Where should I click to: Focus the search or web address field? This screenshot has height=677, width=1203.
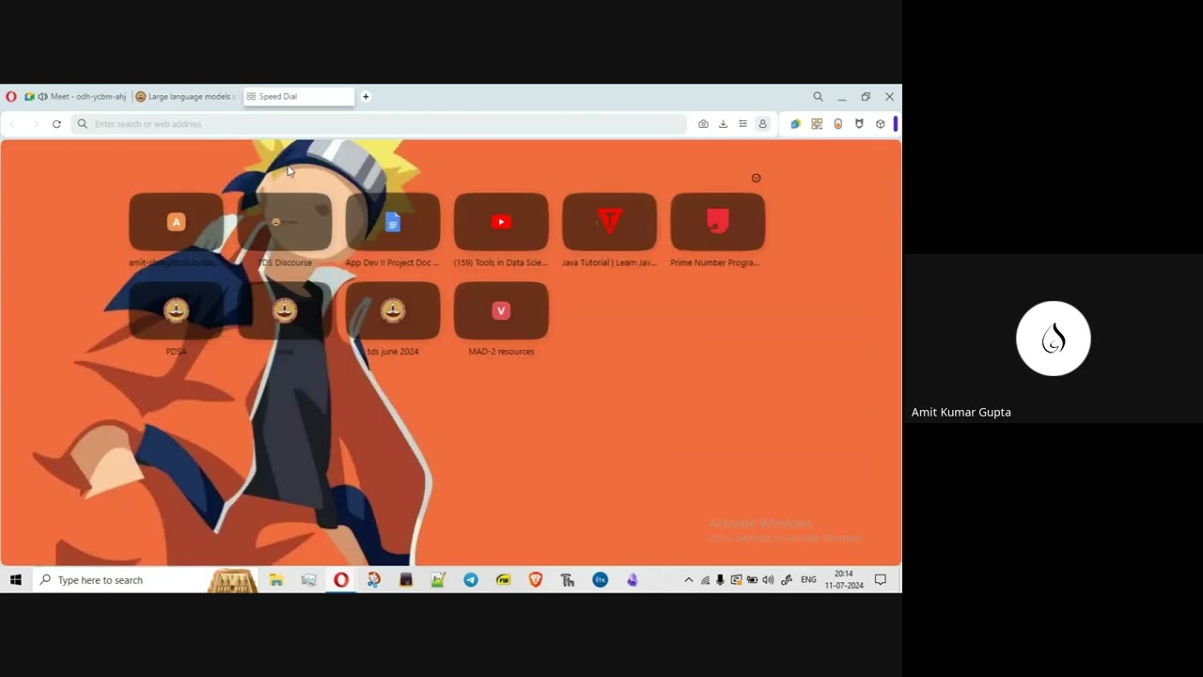tap(380, 124)
